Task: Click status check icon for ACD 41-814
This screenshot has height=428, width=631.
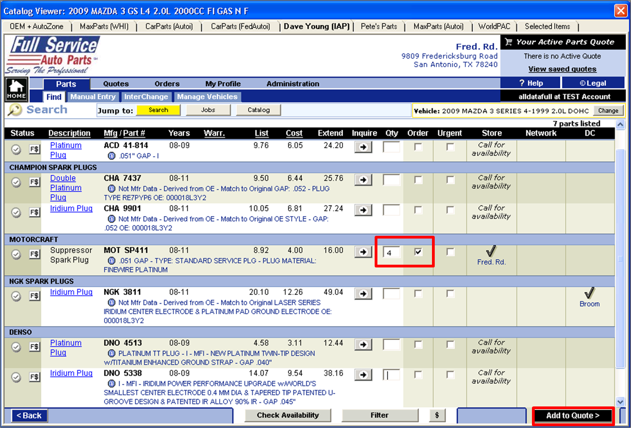Action: point(16,150)
